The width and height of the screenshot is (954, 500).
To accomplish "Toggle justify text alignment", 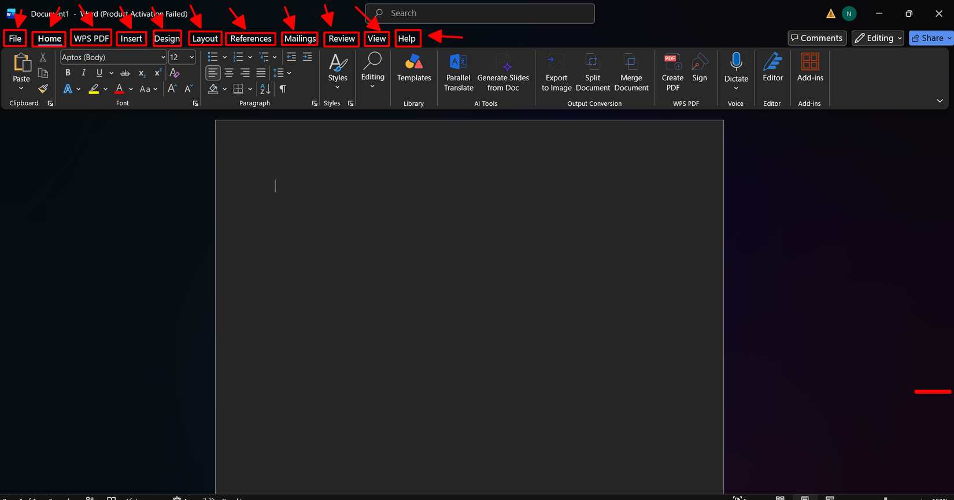I will (261, 73).
